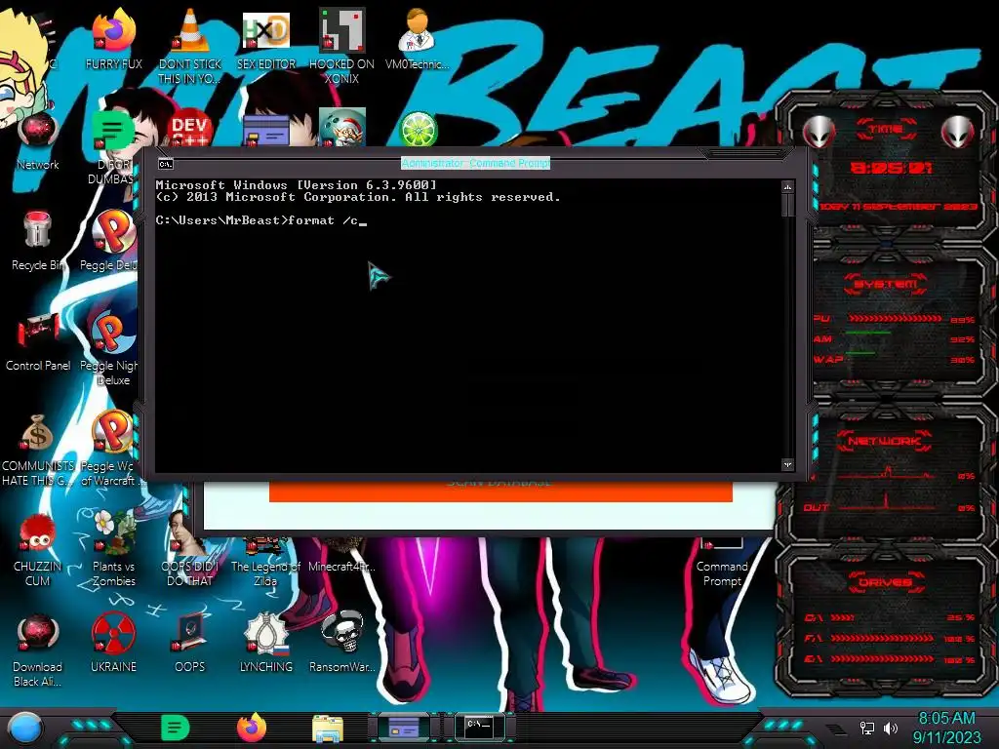Open the Santa ball game desktop icon
The image size is (999, 749).
[x=341, y=129]
